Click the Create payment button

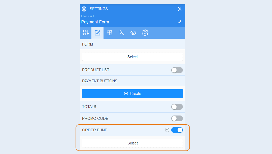132,94
